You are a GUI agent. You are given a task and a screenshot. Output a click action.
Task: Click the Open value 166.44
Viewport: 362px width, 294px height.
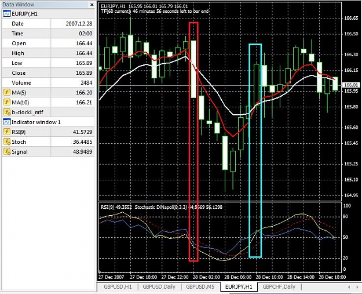tap(84, 43)
